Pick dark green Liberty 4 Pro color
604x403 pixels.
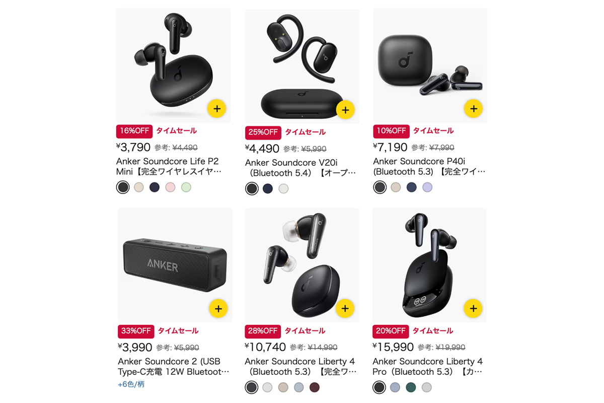[411, 387]
